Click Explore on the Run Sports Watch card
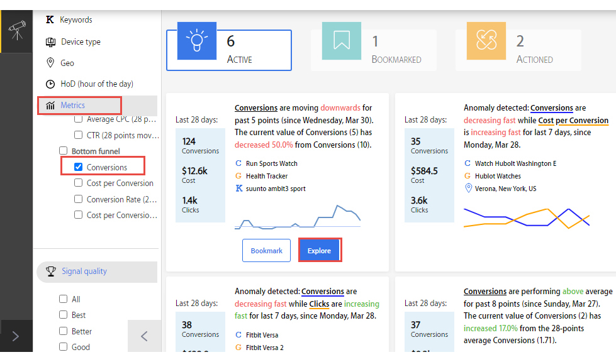 tap(320, 250)
